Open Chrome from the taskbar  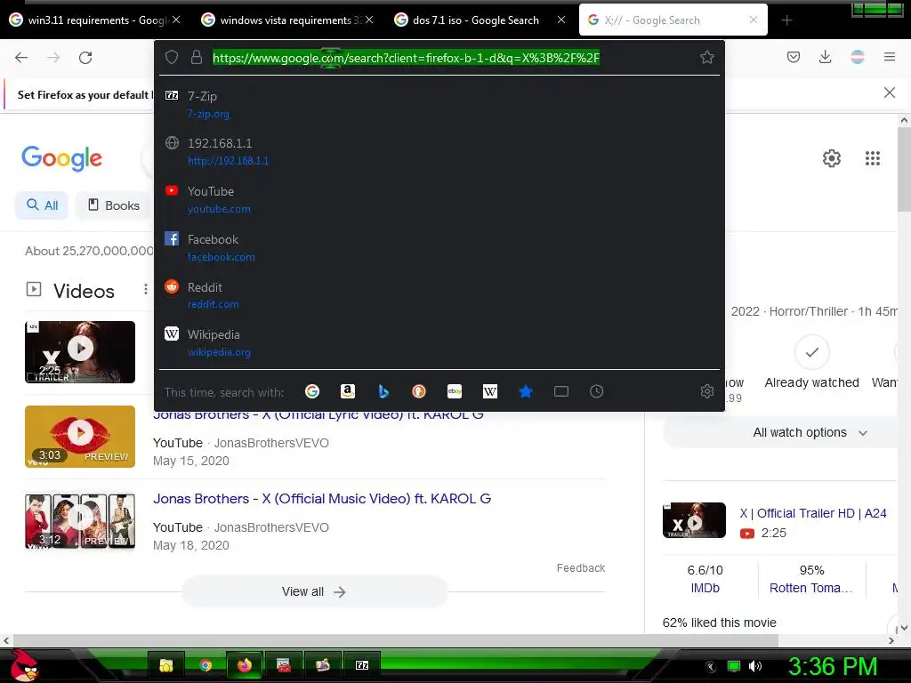point(206,665)
